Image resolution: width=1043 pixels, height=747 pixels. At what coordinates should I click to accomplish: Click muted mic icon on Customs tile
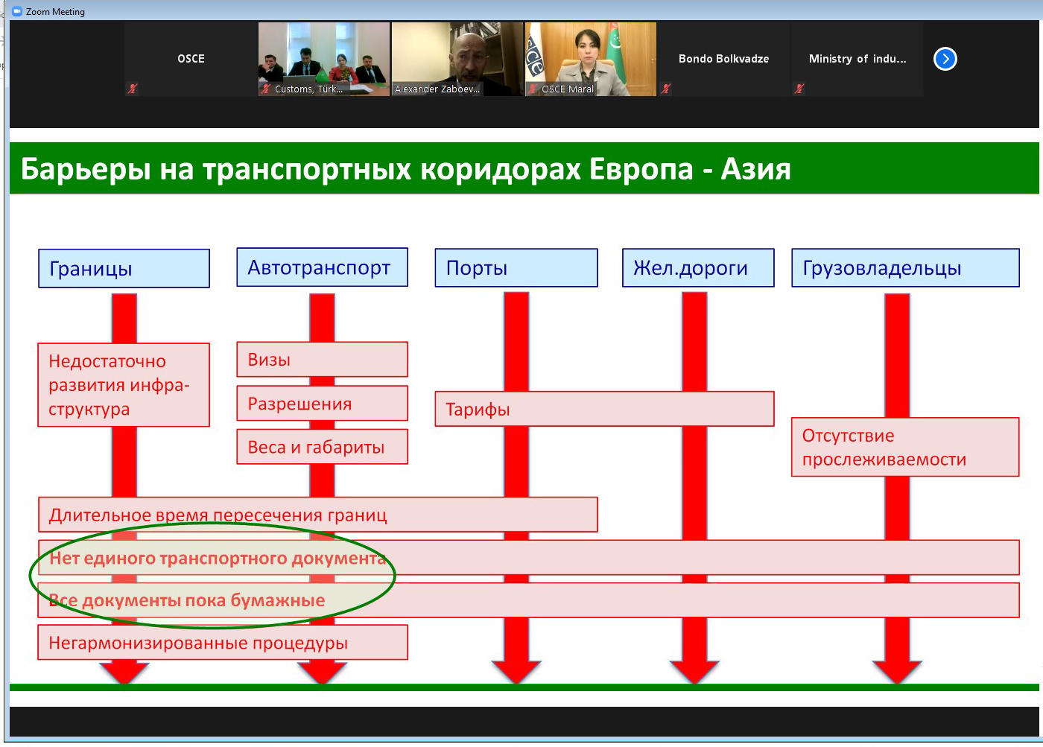coord(266,89)
